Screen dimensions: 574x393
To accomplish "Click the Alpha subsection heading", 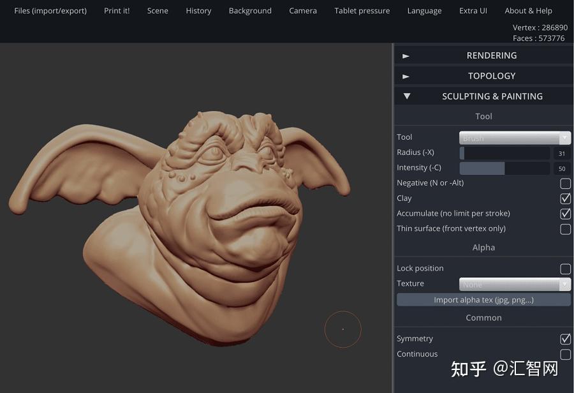I will click(483, 248).
